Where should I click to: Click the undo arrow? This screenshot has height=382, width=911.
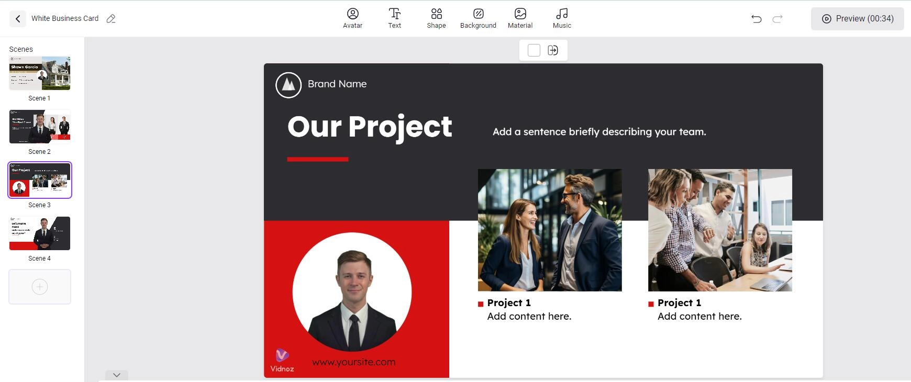756,19
